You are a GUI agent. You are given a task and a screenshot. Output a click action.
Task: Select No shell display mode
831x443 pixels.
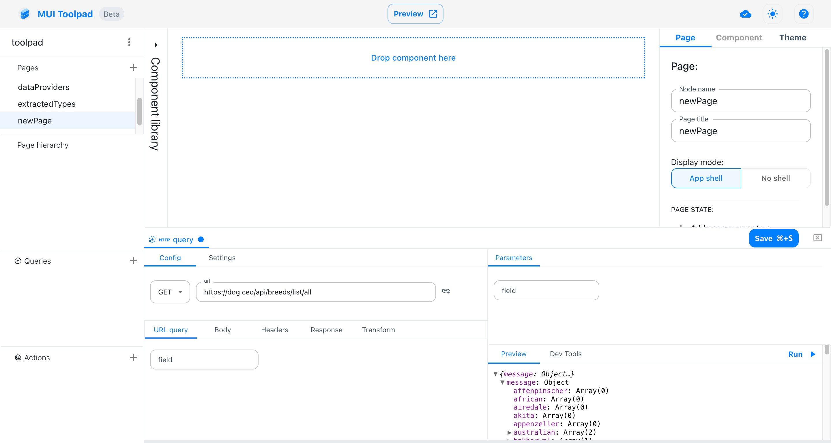pyautogui.click(x=775, y=178)
